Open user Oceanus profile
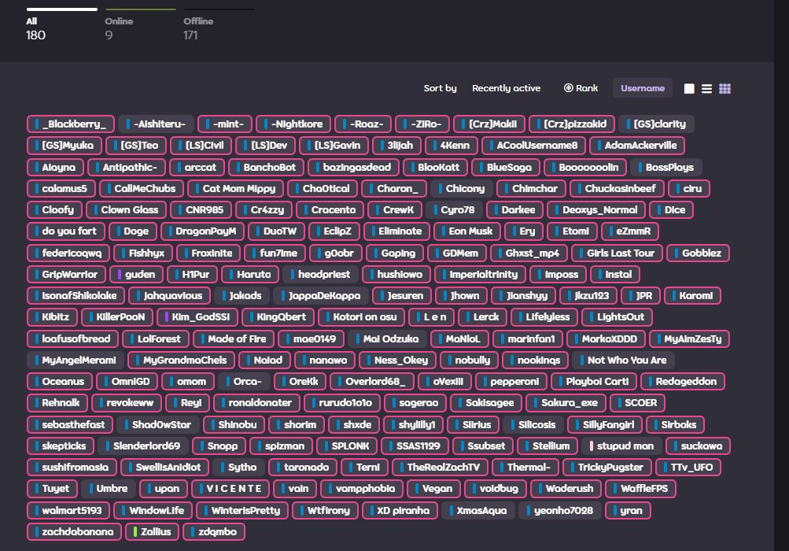Image resolution: width=789 pixels, height=551 pixels. (59, 381)
